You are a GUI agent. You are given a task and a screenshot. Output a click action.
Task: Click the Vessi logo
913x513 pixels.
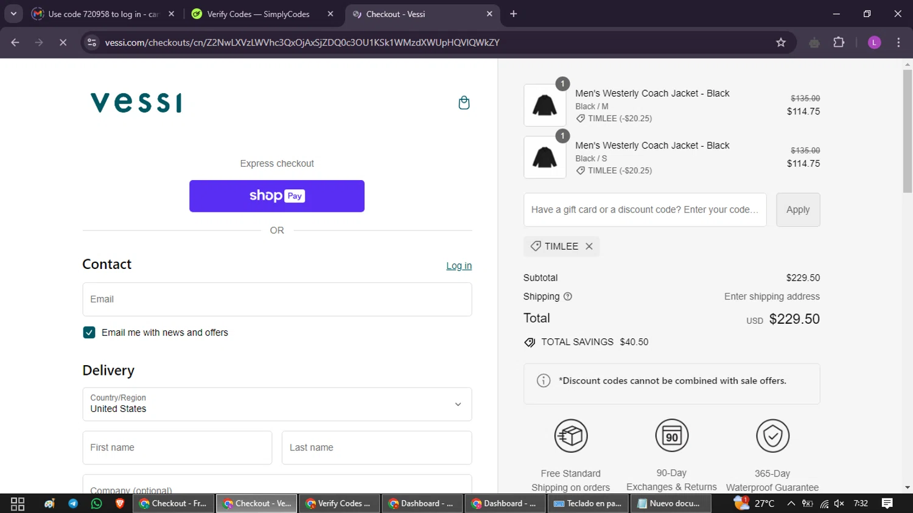tap(136, 103)
